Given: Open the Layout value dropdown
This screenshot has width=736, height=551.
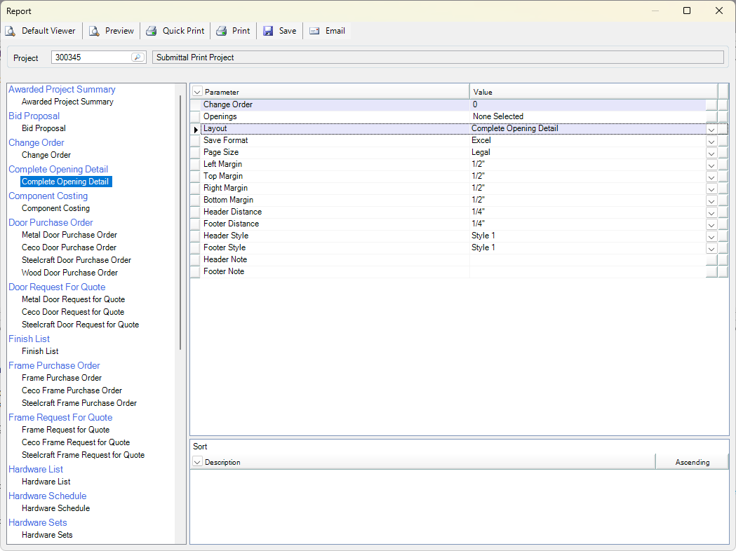Looking at the screenshot, I should (x=711, y=129).
